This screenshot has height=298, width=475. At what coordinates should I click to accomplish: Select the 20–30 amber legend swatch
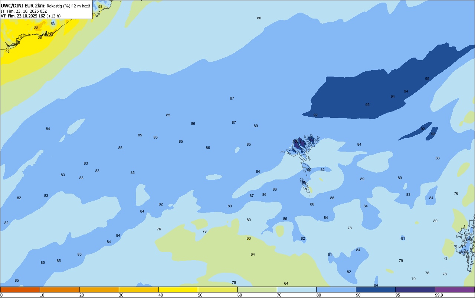point(99,289)
